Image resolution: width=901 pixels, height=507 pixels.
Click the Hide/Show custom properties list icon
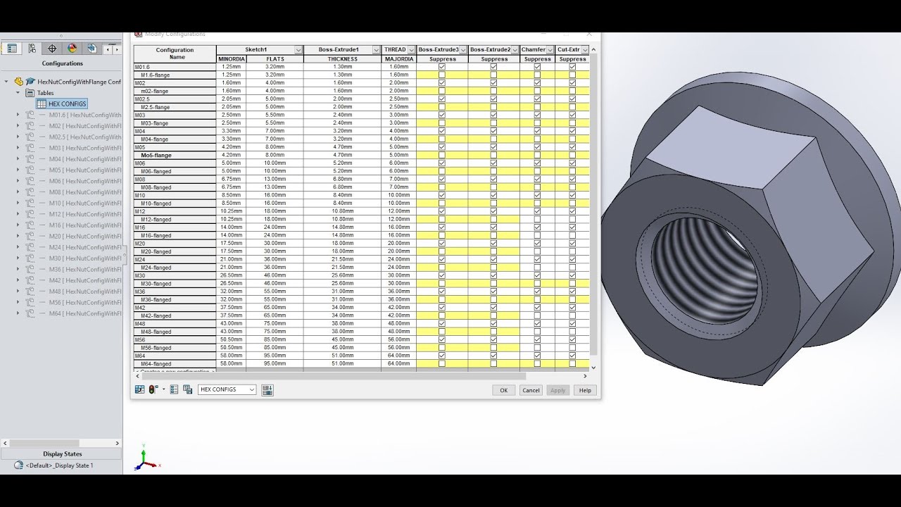point(175,389)
